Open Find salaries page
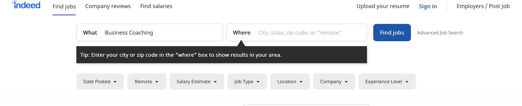This screenshot has width=522, height=106. 156,6
